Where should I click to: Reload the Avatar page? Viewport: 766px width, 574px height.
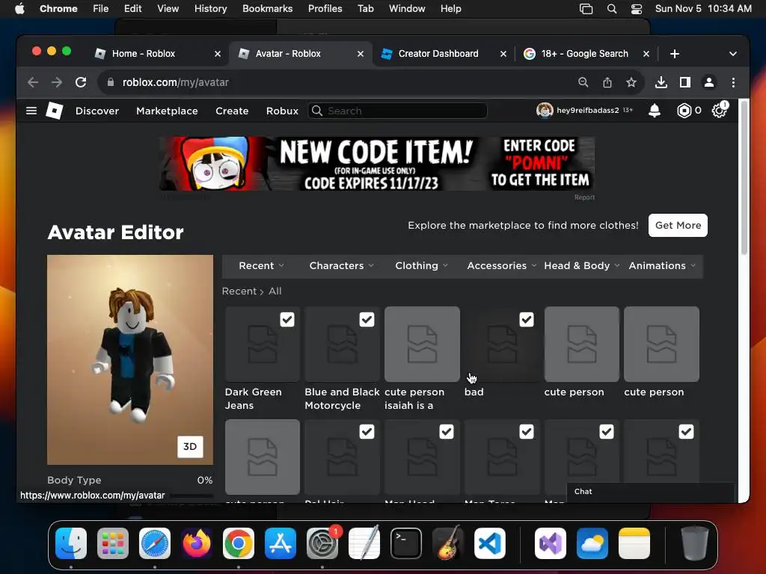(x=81, y=82)
